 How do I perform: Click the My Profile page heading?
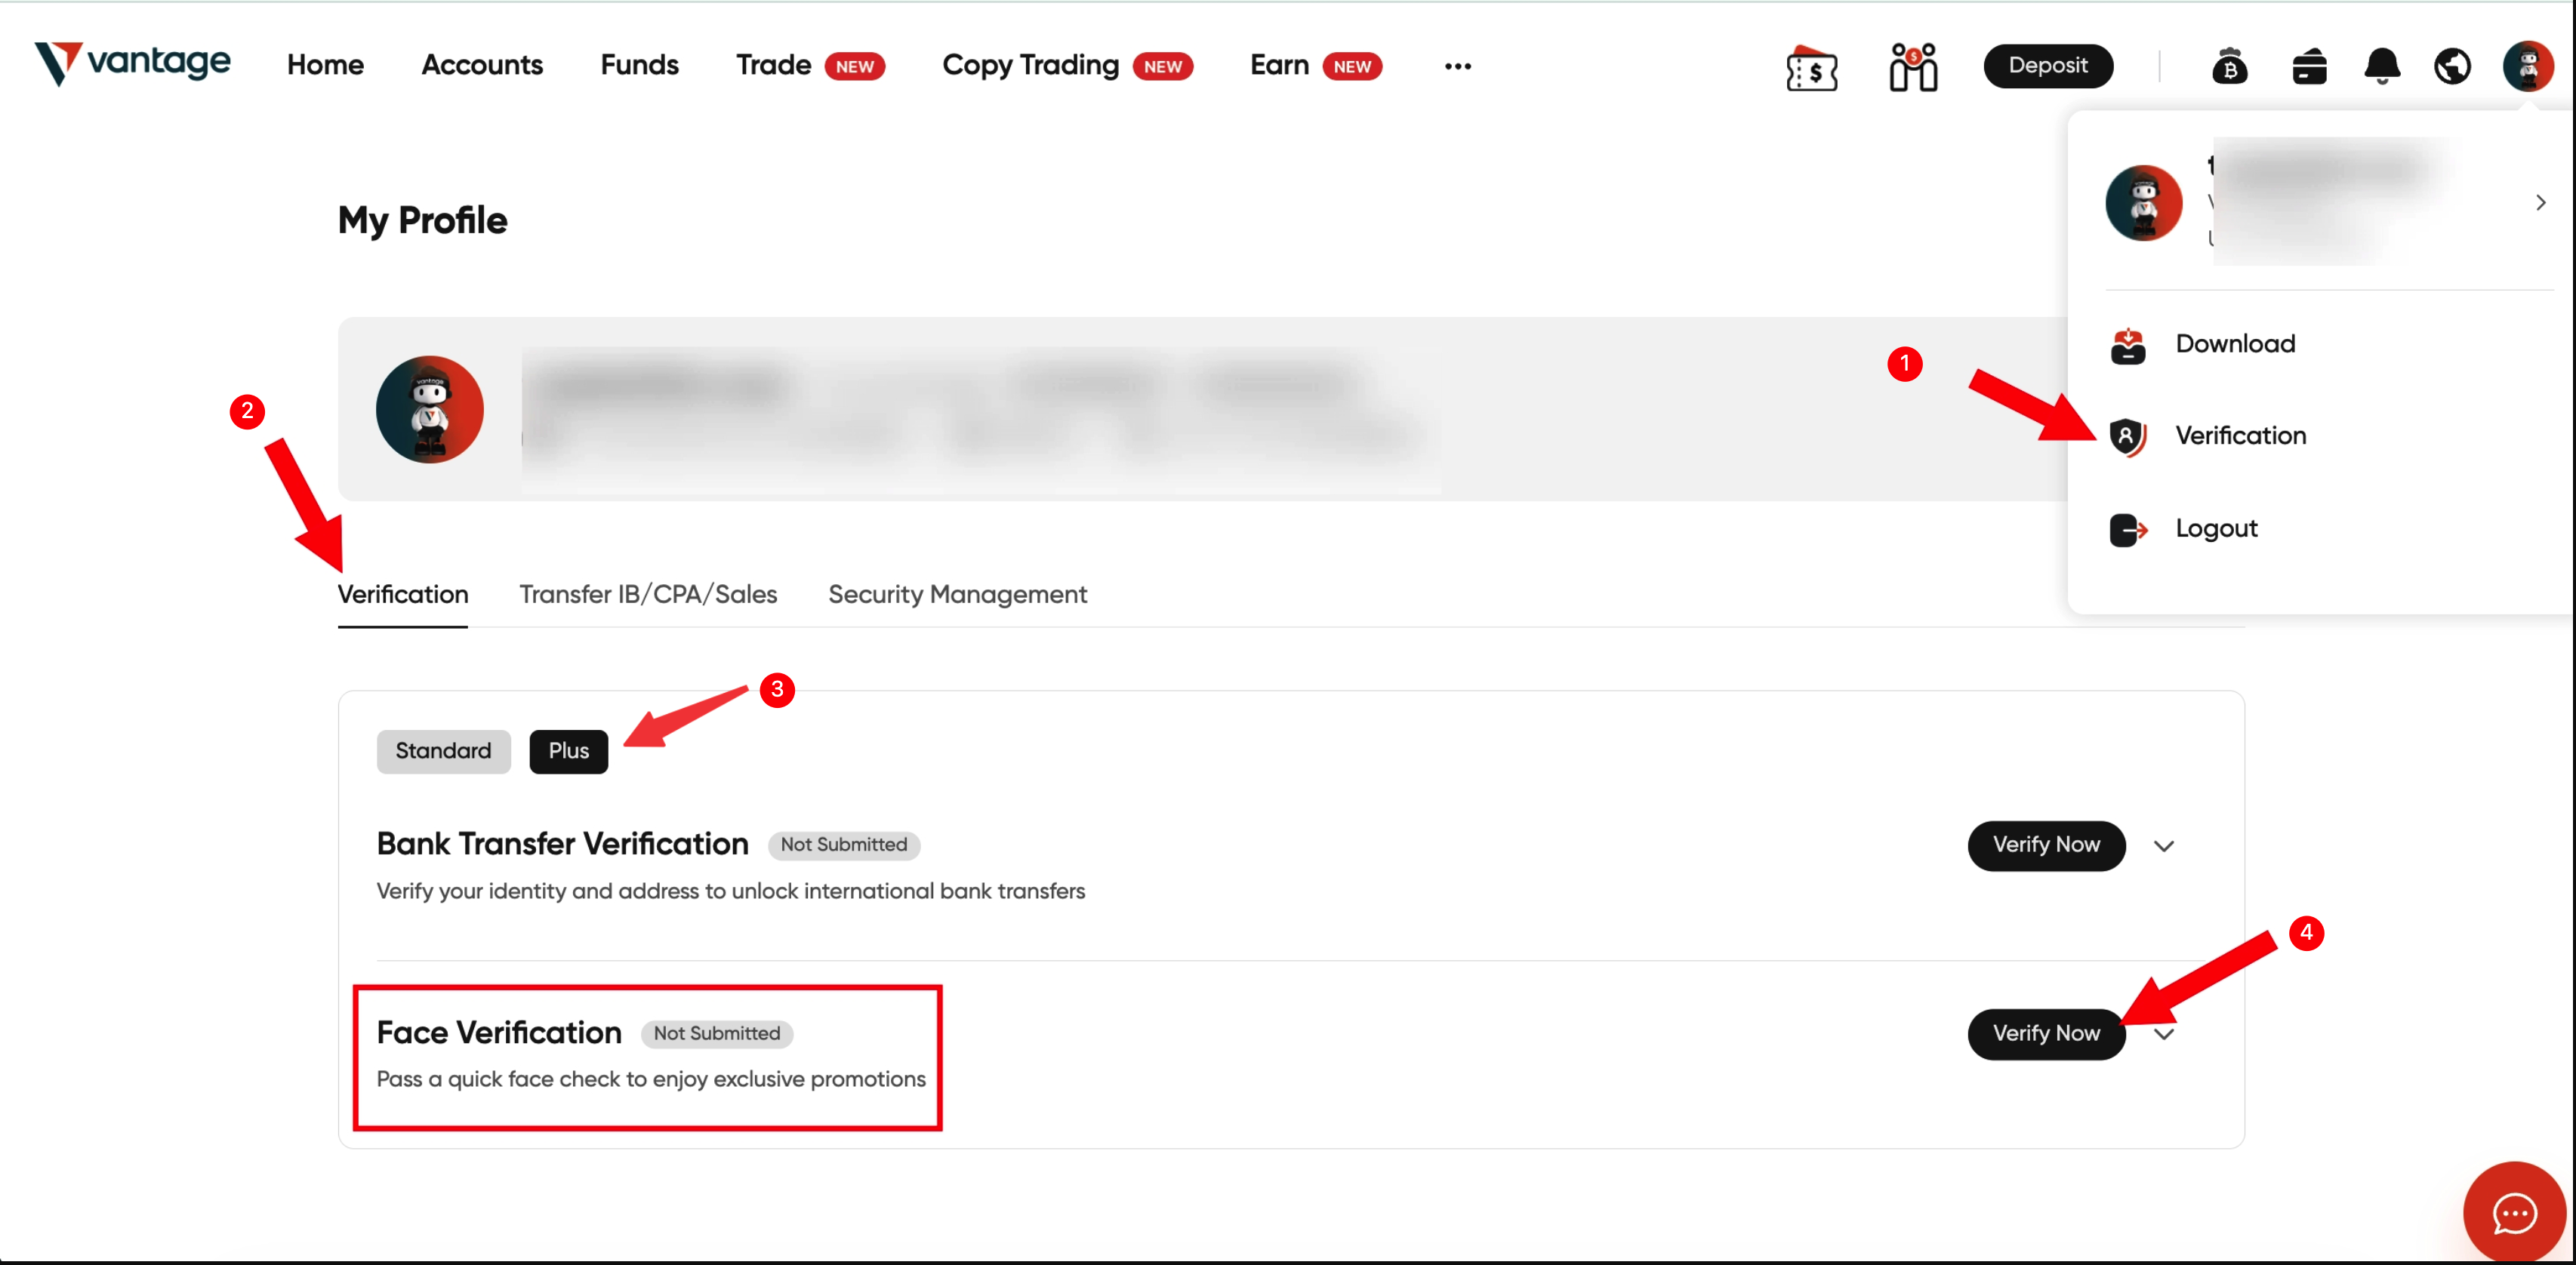pos(422,220)
